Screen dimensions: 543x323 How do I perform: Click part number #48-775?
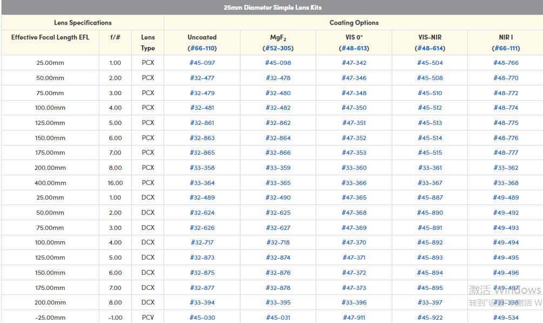pyautogui.click(x=506, y=123)
